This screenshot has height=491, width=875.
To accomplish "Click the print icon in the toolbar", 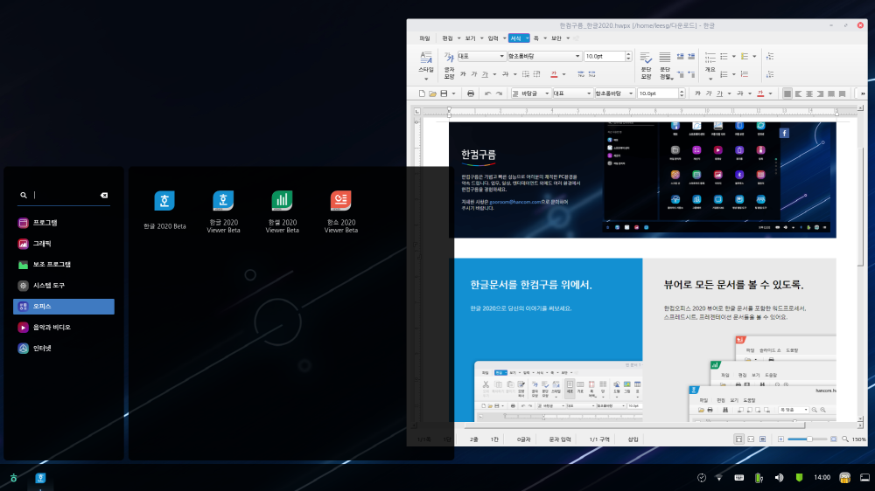I will pos(471,93).
